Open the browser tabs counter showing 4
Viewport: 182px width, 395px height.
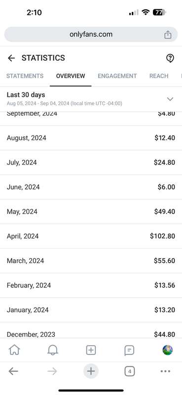tap(129, 371)
